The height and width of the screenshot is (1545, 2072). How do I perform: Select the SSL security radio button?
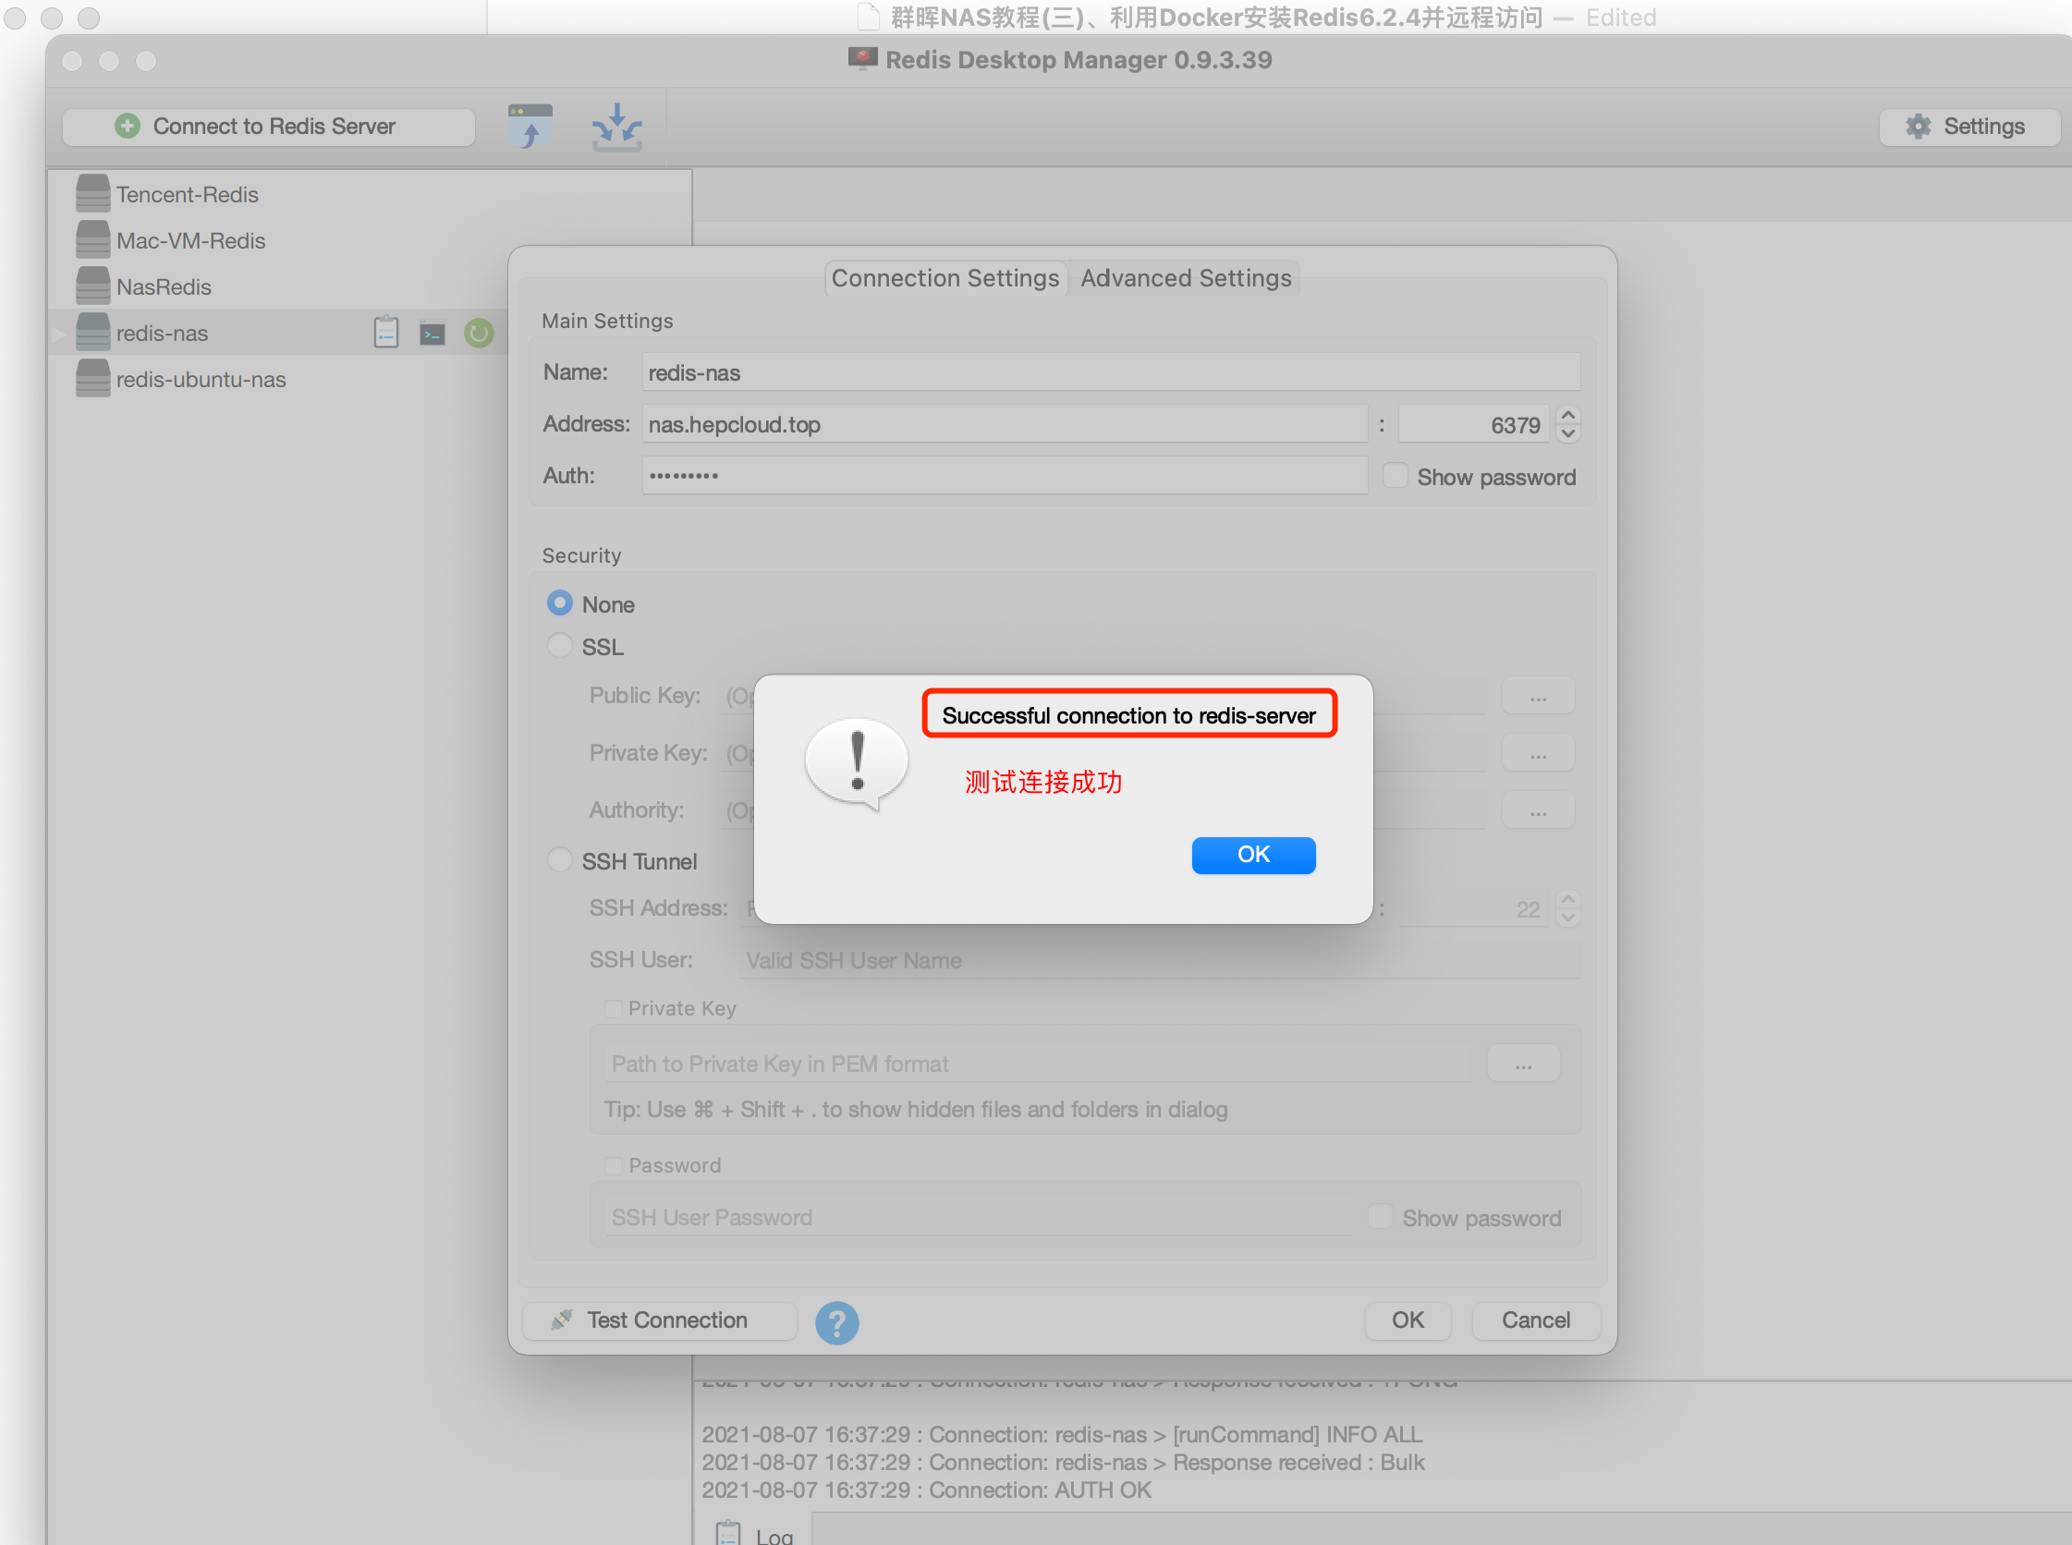pos(559,645)
